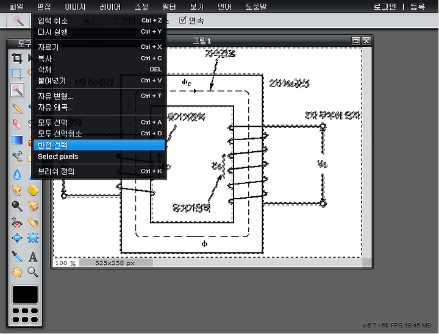
Task: Toggle the 연속 checkbox
Action: [182, 20]
